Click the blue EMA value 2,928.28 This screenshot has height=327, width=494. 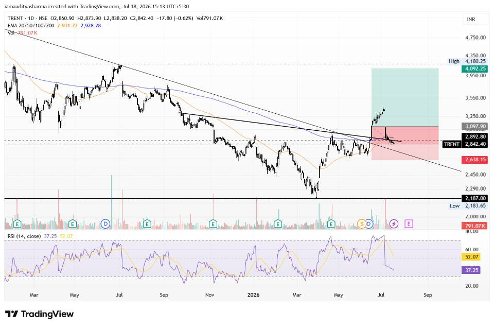(x=91, y=26)
